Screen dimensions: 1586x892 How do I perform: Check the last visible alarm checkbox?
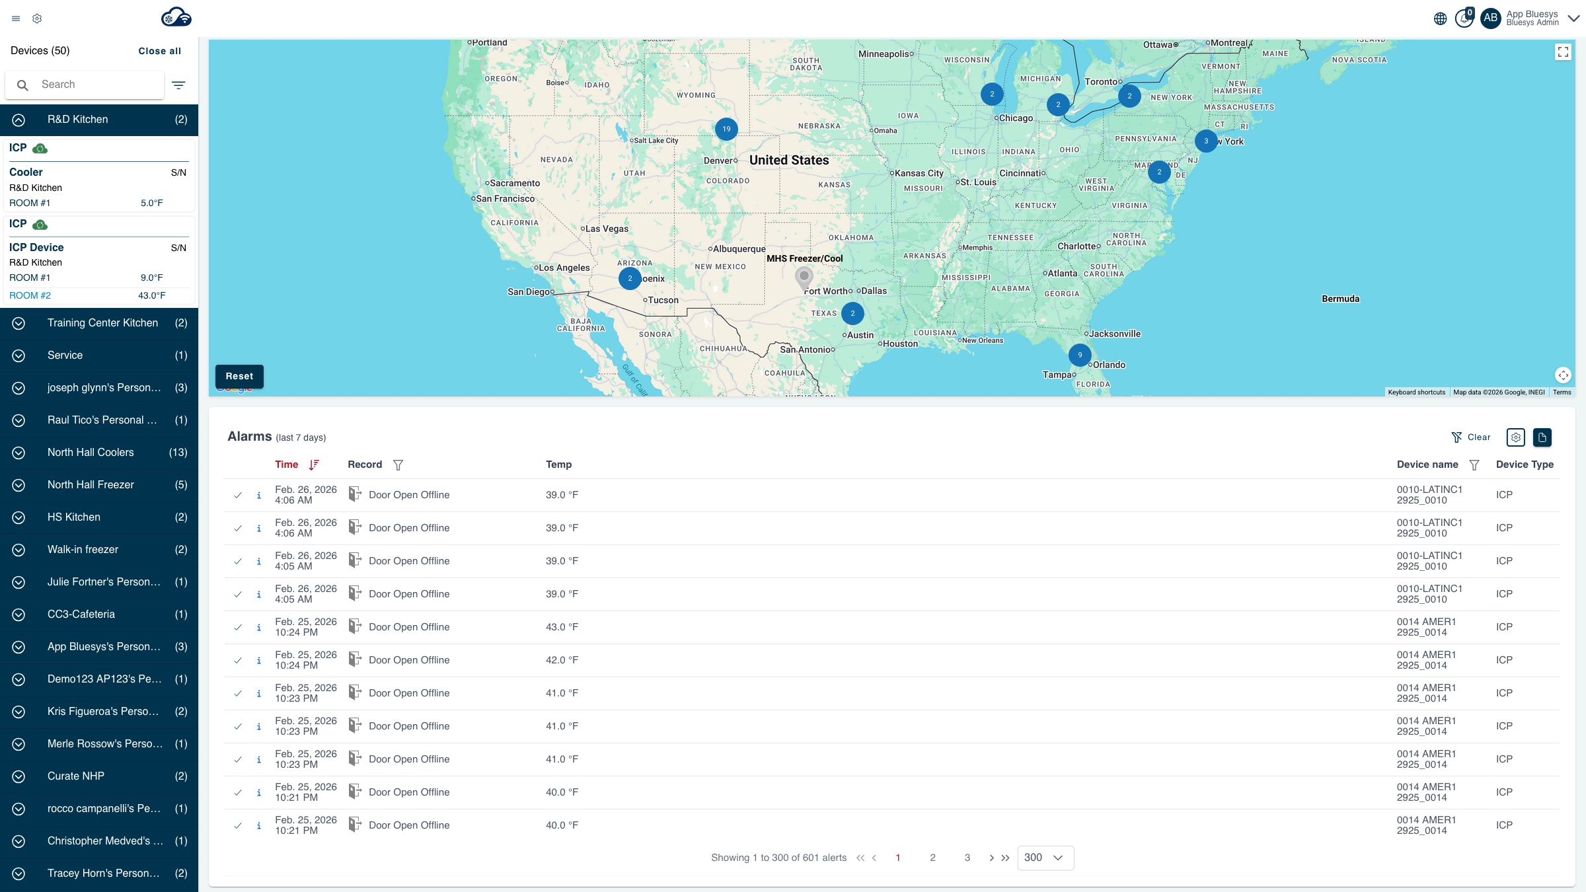click(238, 825)
